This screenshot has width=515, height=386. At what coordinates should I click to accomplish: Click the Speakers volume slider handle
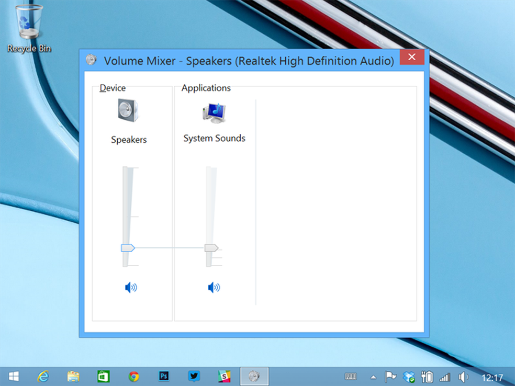[128, 248]
